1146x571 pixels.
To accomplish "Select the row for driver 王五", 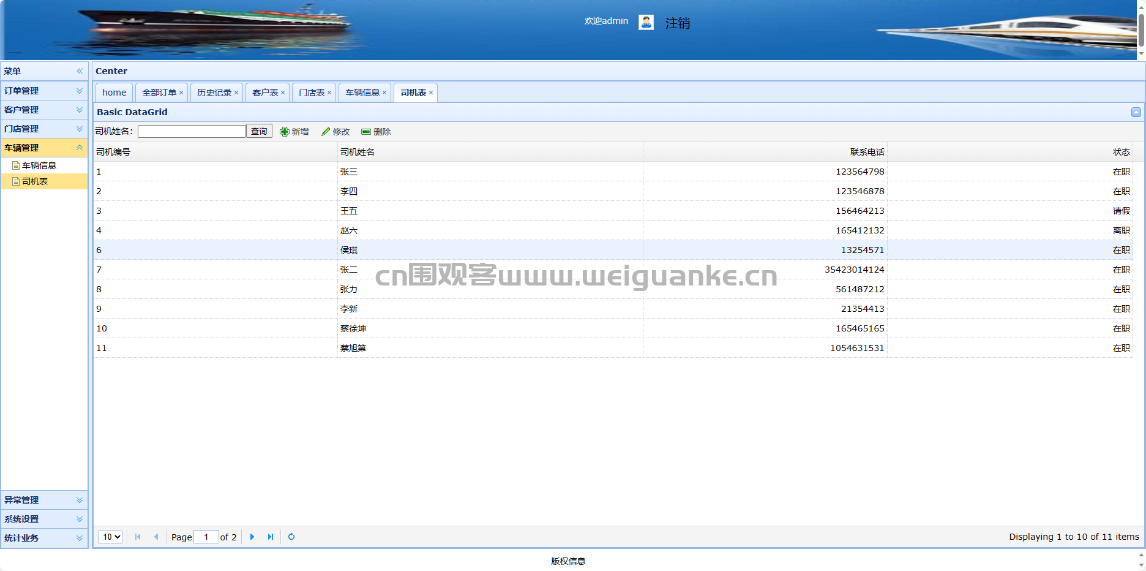I will (613, 211).
